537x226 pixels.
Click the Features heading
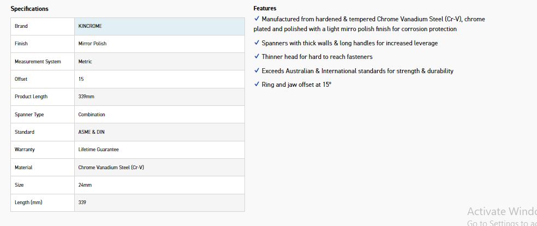[x=265, y=8]
